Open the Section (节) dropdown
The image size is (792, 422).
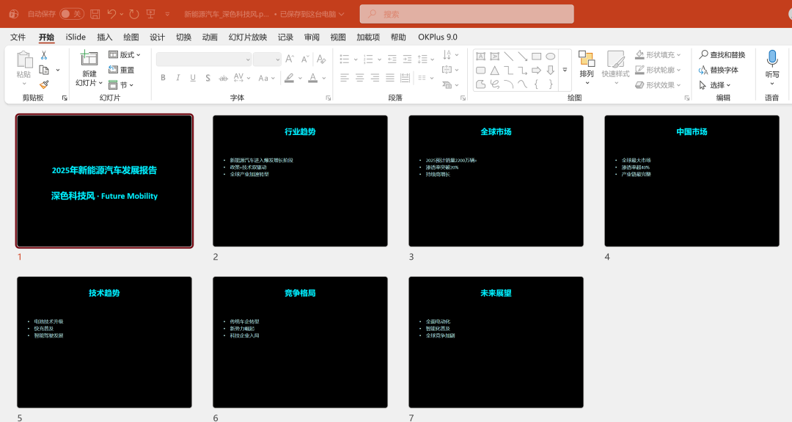click(x=120, y=85)
